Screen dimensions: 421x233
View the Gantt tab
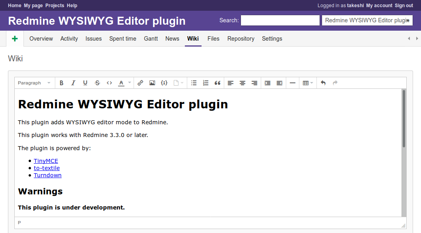(151, 39)
